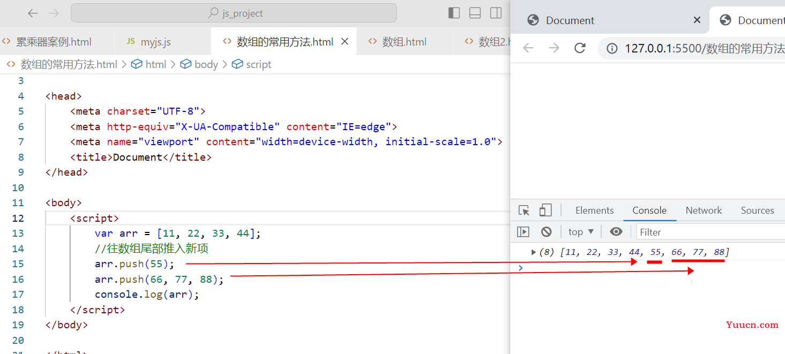The height and width of the screenshot is (354, 785).
Task: Click the console Filter field
Action: 711,232
